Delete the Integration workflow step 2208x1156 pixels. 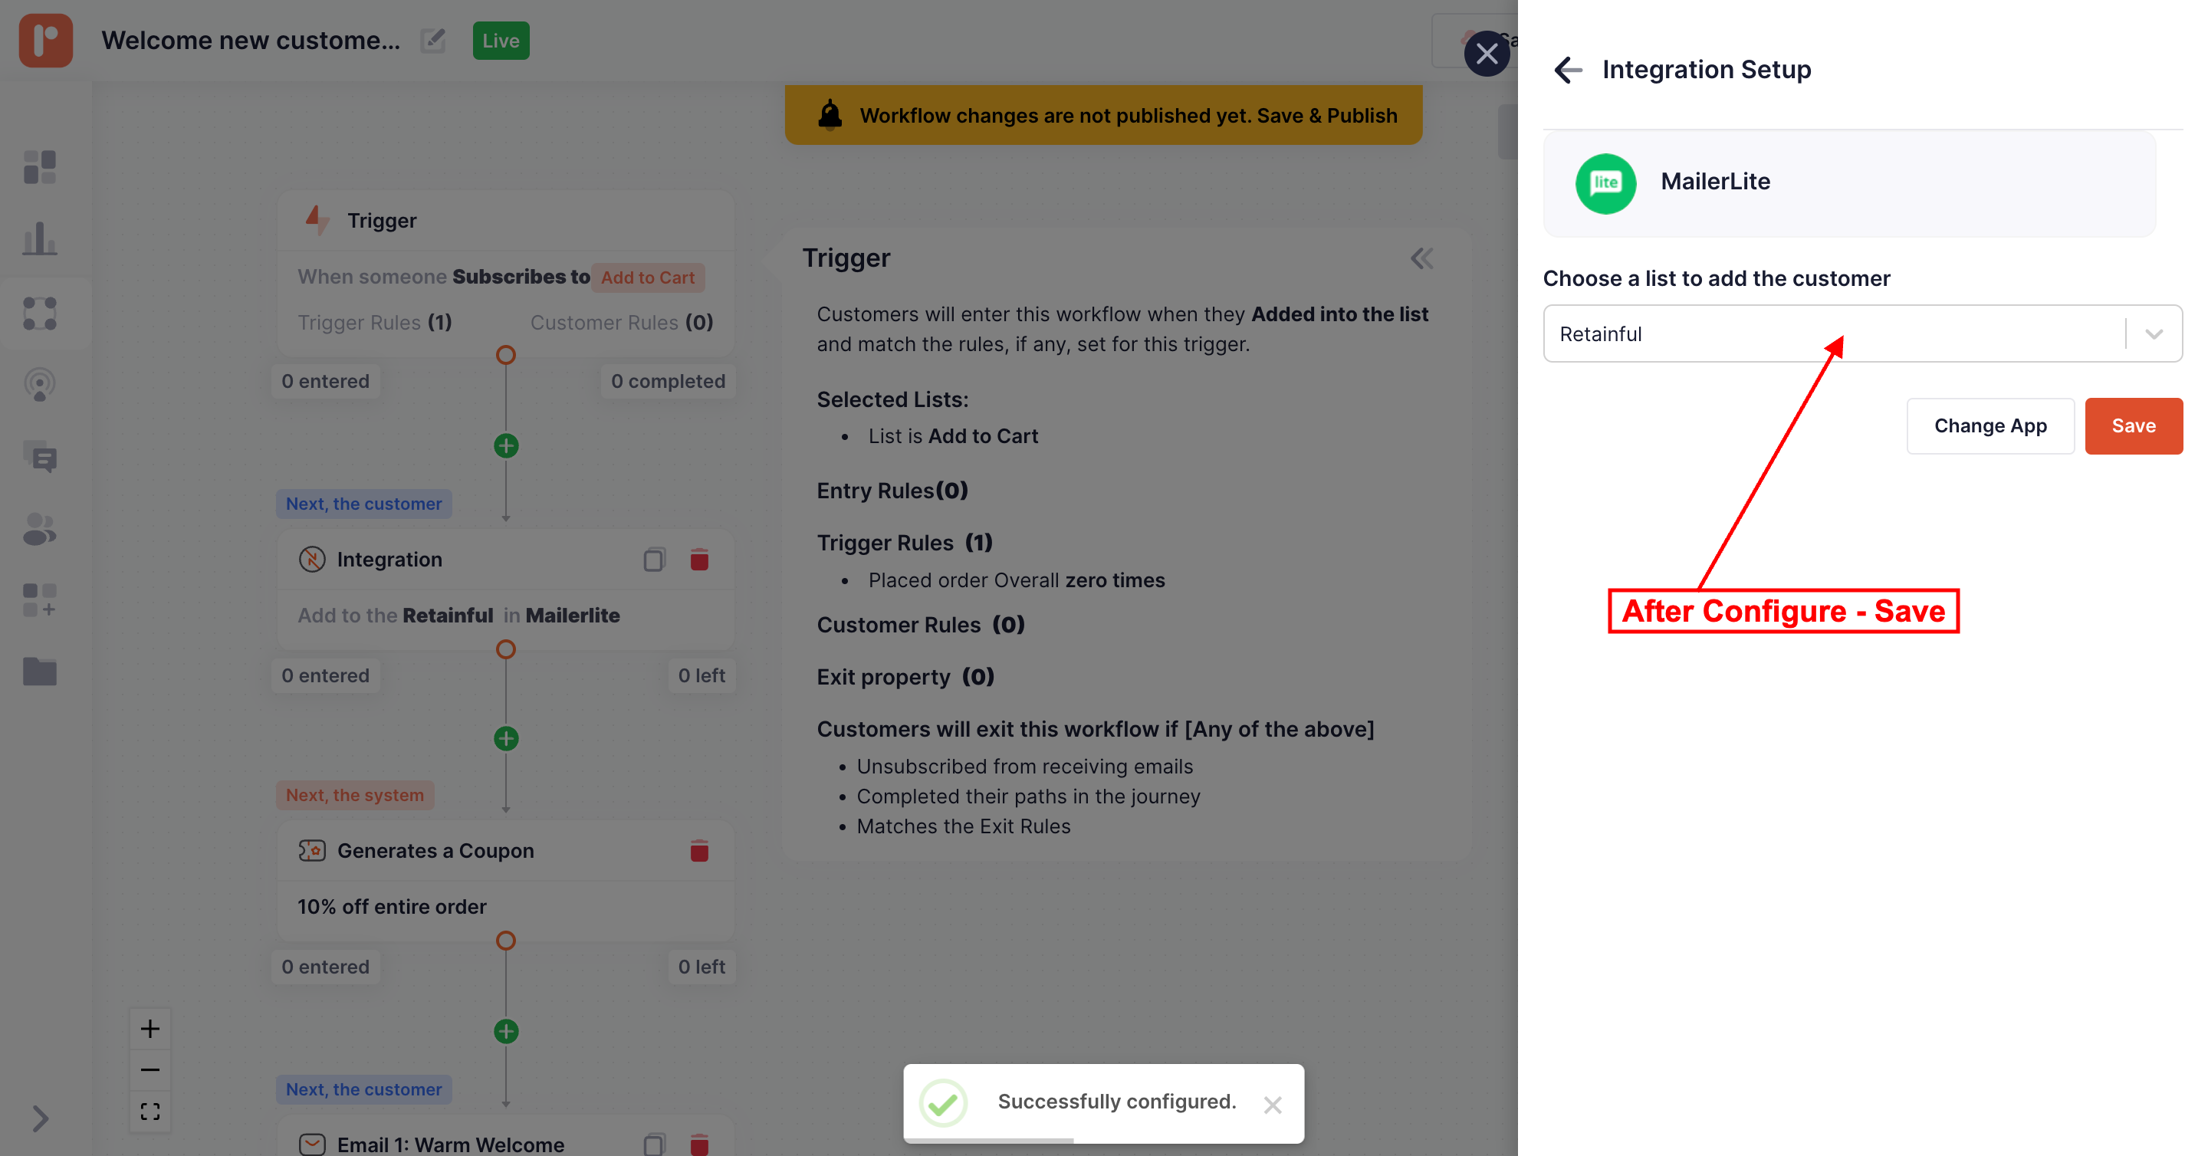[x=698, y=560]
